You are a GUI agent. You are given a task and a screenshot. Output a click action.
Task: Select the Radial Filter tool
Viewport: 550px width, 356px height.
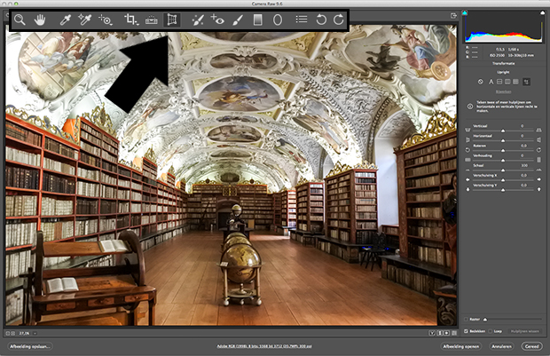pos(278,20)
